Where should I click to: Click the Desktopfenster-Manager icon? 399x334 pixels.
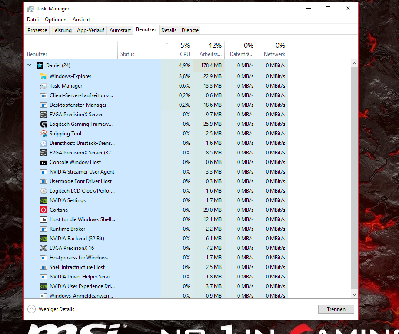coord(43,105)
